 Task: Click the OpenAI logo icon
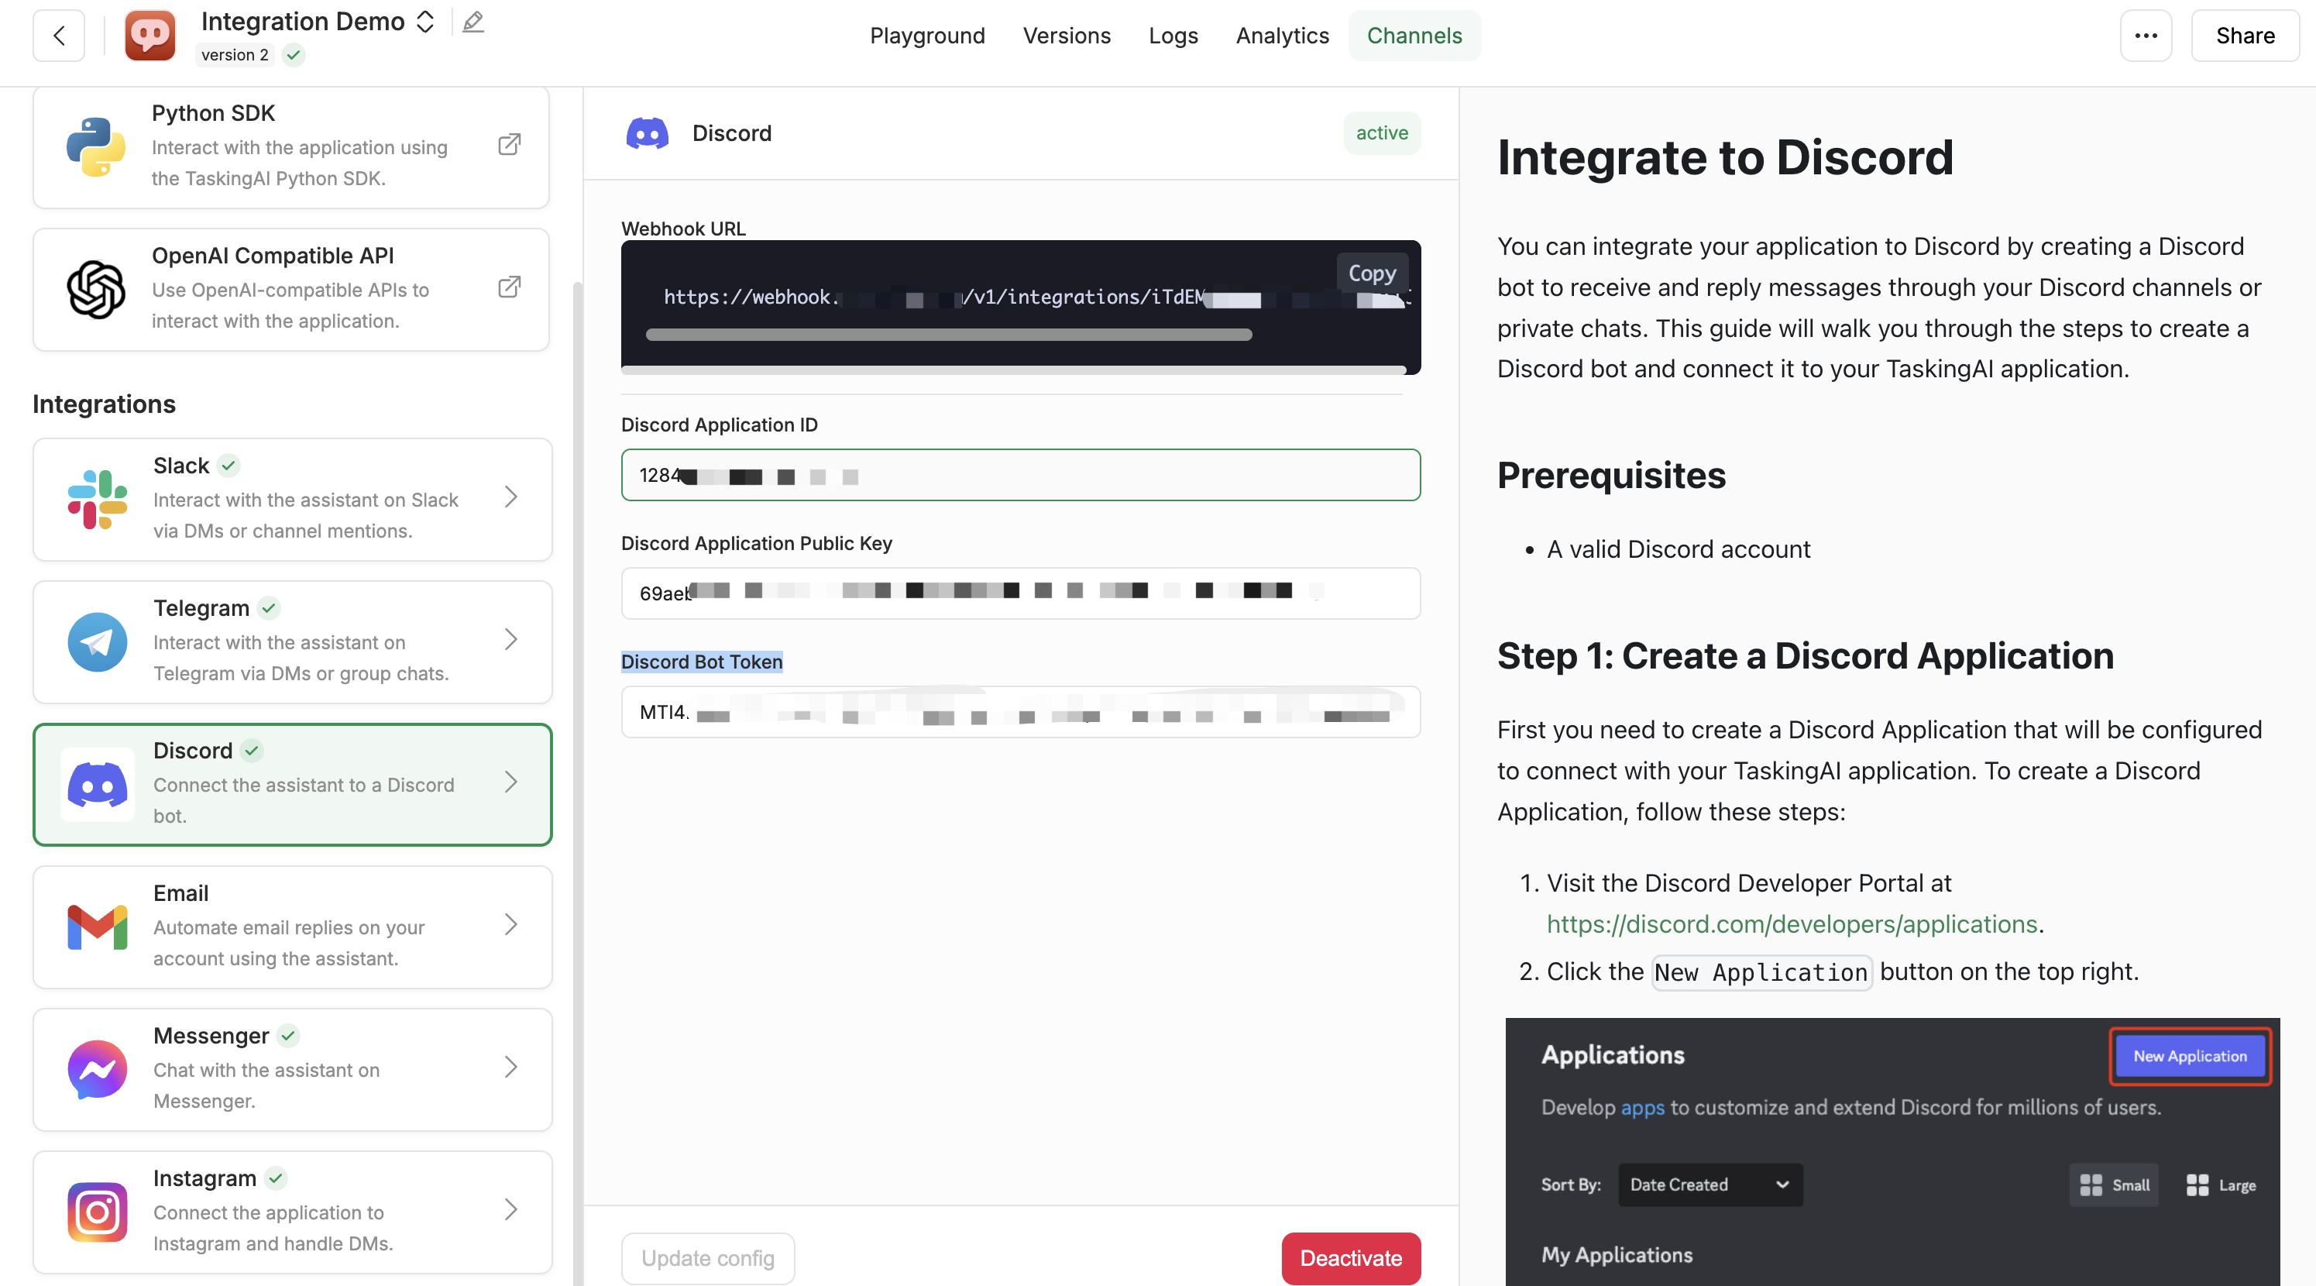click(x=96, y=289)
